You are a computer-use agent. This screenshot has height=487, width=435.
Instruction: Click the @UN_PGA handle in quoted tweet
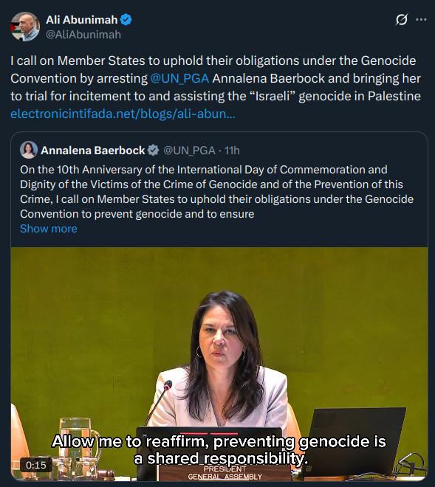(189, 151)
